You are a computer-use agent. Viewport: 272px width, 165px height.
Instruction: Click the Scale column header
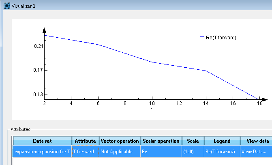[193, 141]
